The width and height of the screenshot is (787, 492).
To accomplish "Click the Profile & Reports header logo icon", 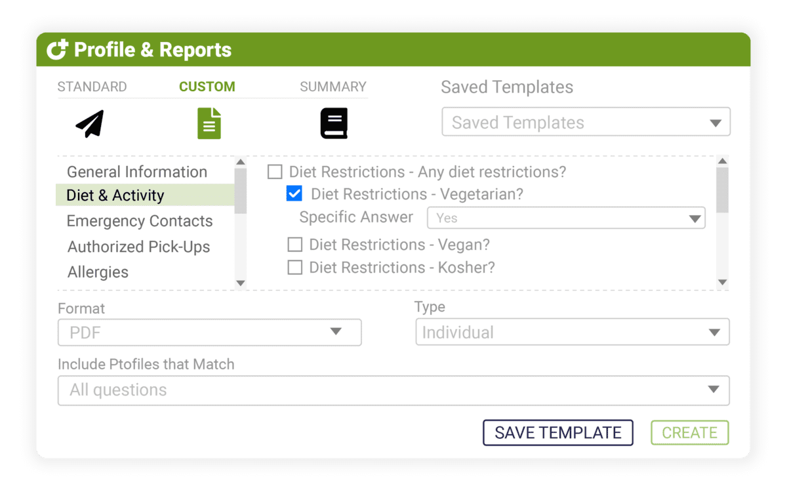I will (56, 49).
